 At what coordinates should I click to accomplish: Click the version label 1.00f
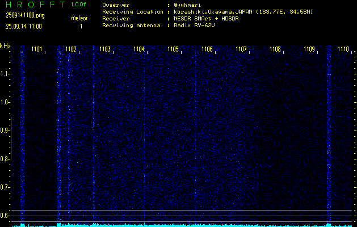(x=78, y=5)
